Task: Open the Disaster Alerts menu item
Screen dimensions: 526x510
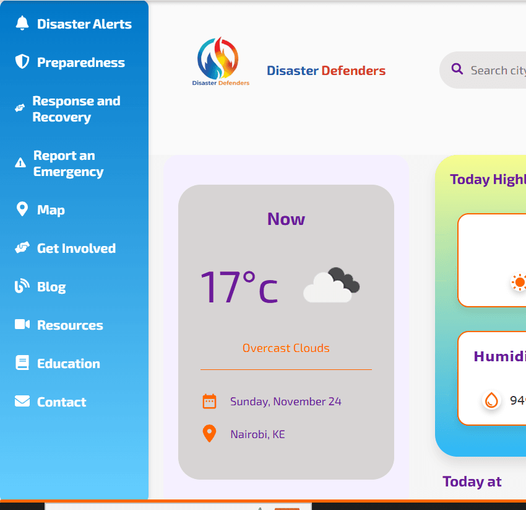Action: [84, 24]
